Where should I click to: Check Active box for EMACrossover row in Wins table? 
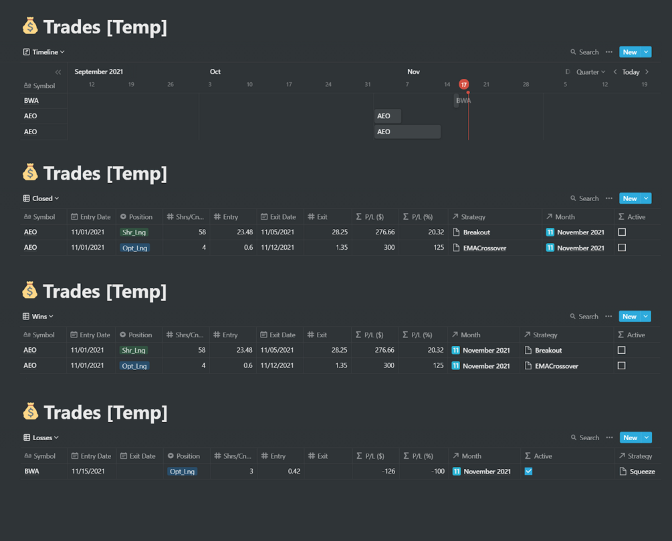coord(621,366)
